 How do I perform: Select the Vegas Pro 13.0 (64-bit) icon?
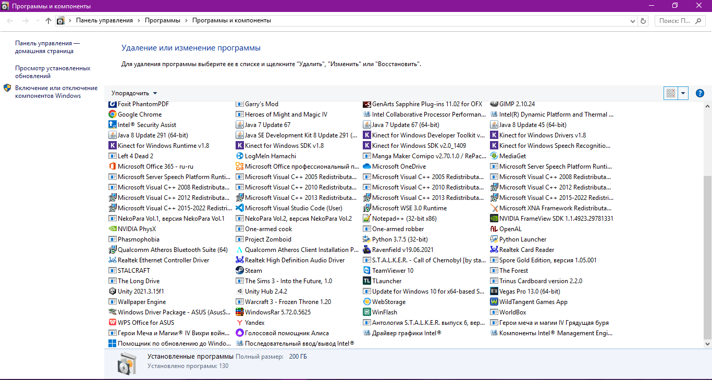click(x=494, y=292)
